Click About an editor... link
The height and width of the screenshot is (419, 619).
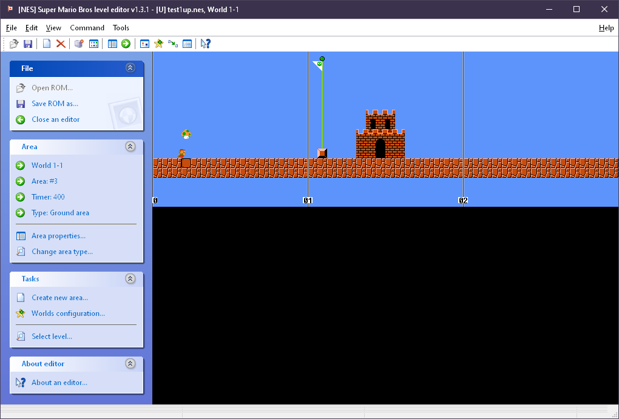59,383
